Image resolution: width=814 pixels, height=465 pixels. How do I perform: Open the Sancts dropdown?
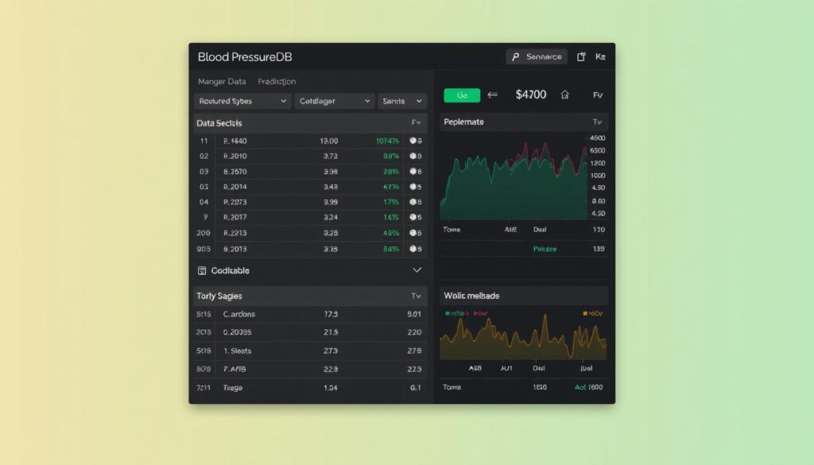[x=402, y=102]
